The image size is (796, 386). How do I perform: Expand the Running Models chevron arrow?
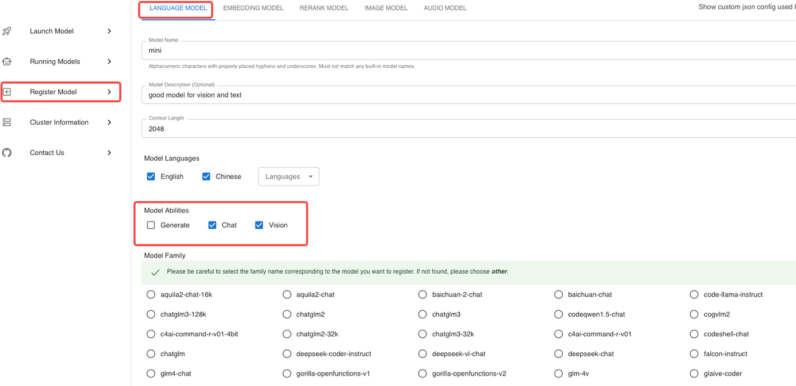109,61
